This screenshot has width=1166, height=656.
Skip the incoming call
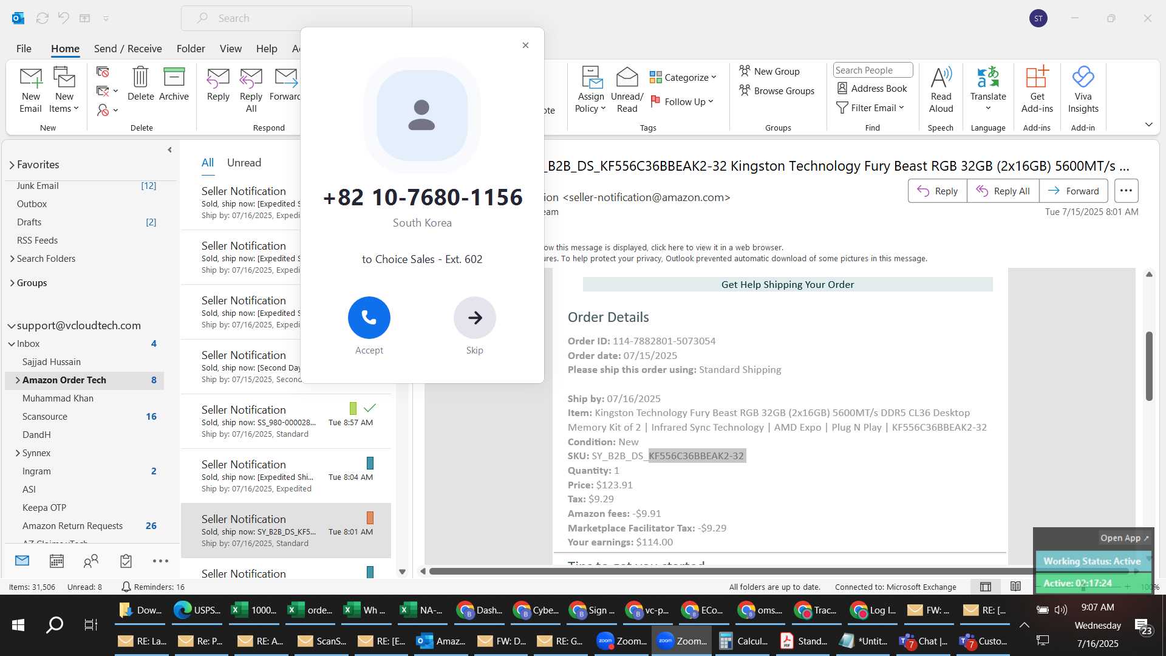pyautogui.click(x=474, y=318)
